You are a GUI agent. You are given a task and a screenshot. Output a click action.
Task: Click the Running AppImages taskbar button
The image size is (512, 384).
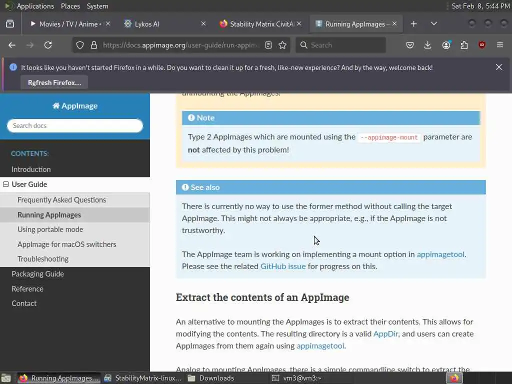click(x=58, y=378)
